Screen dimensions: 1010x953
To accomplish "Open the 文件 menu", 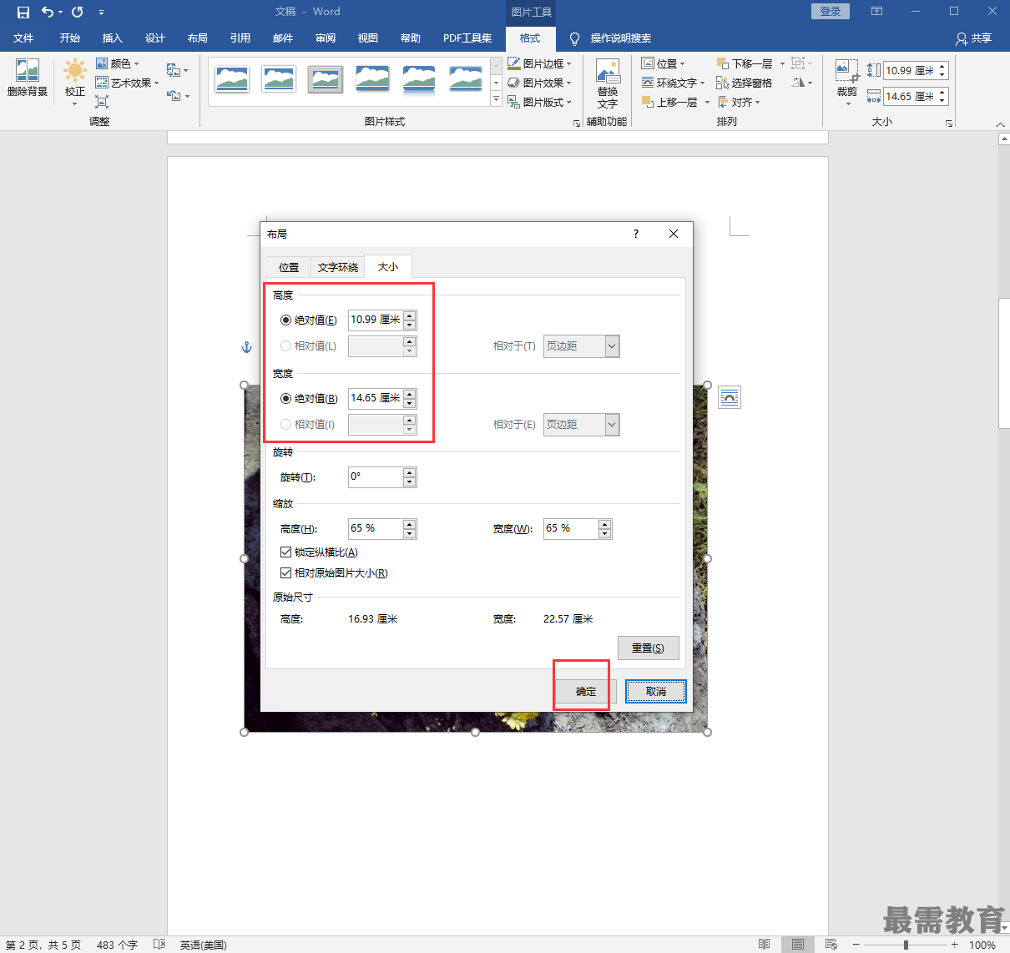I will (x=23, y=38).
